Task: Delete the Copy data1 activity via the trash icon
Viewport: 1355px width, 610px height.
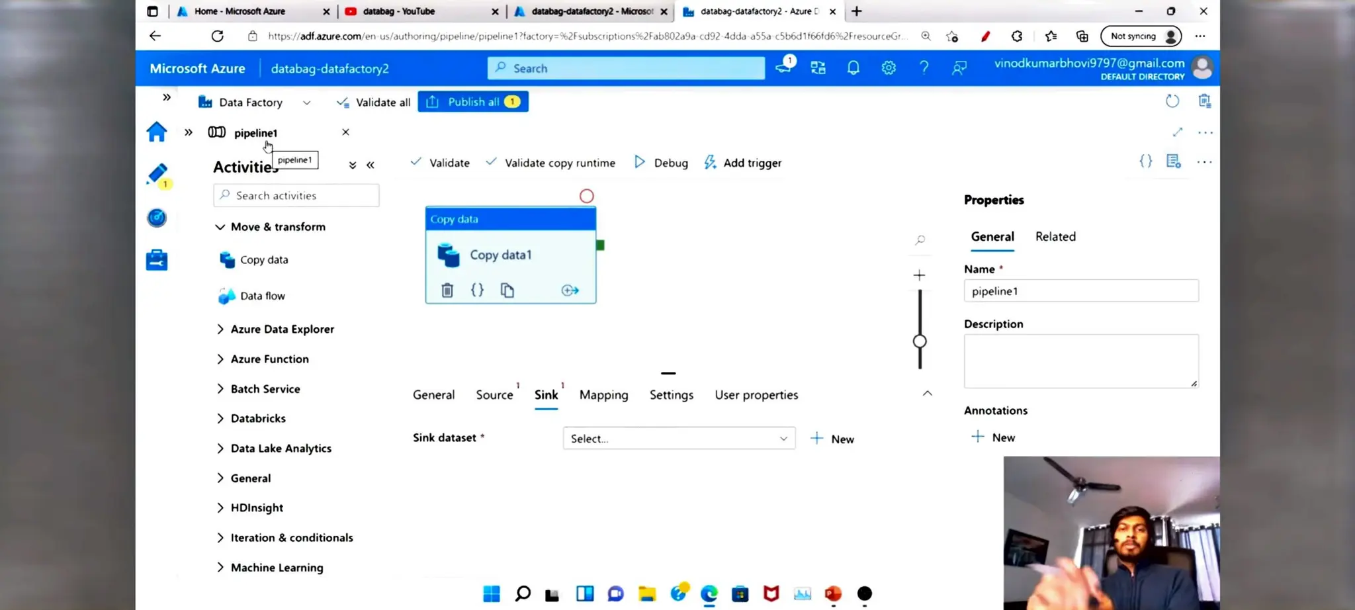Action: (447, 290)
